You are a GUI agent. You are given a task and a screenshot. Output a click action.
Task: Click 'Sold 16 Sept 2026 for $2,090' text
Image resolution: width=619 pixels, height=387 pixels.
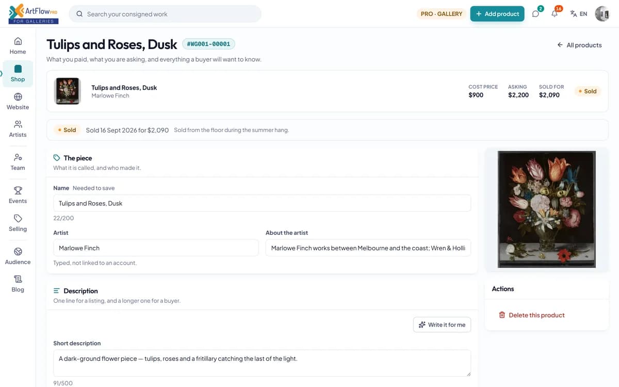[x=127, y=130]
